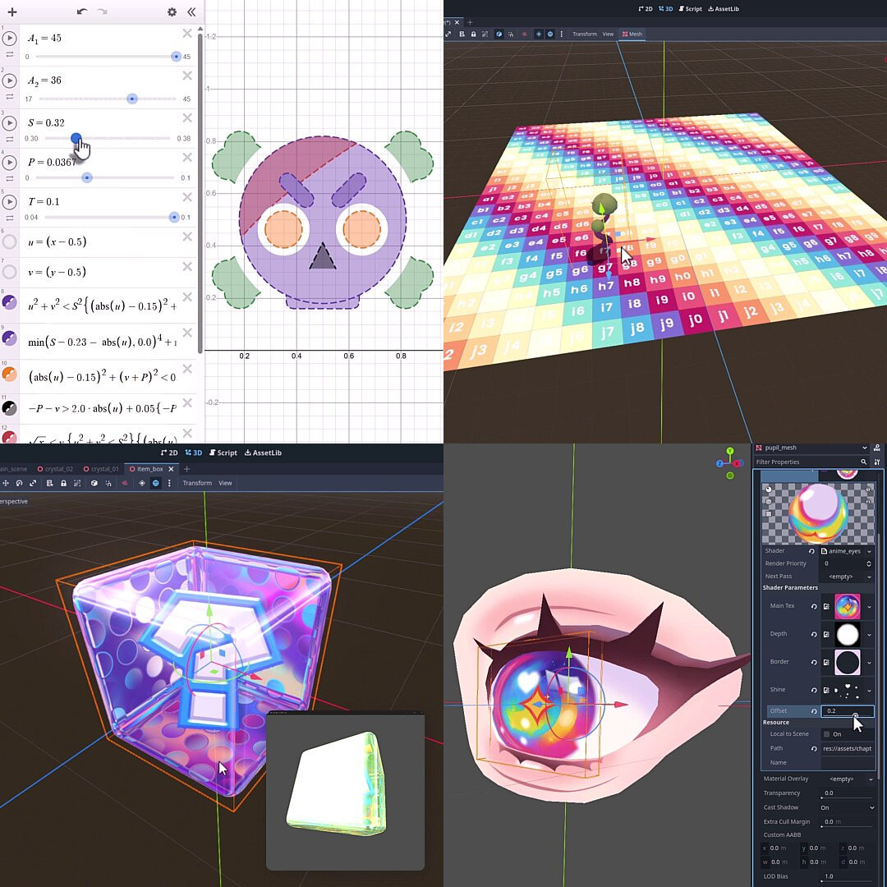Open the node documentation icon beside pupil_mesh
Screen dimensions: 887x887
(x=877, y=448)
